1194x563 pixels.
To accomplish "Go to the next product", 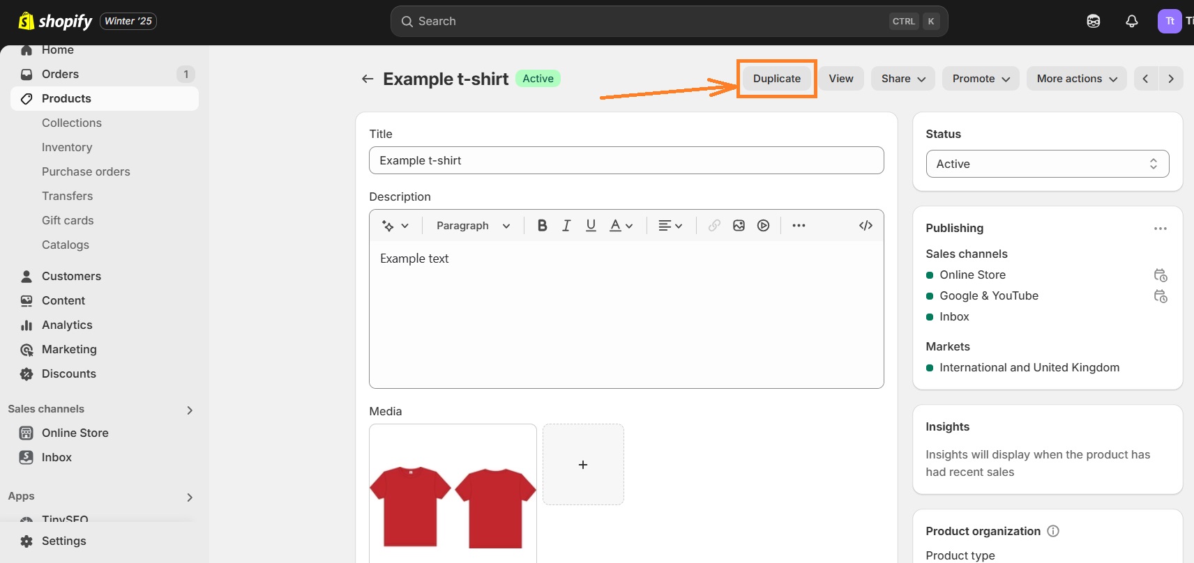I will pyautogui.click(x=1171, y=79).
